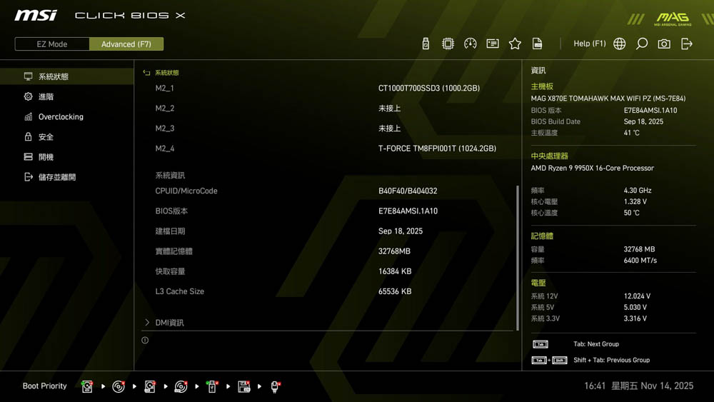
Task: Click the exit door icon at top right
Action: coord(687,44)
